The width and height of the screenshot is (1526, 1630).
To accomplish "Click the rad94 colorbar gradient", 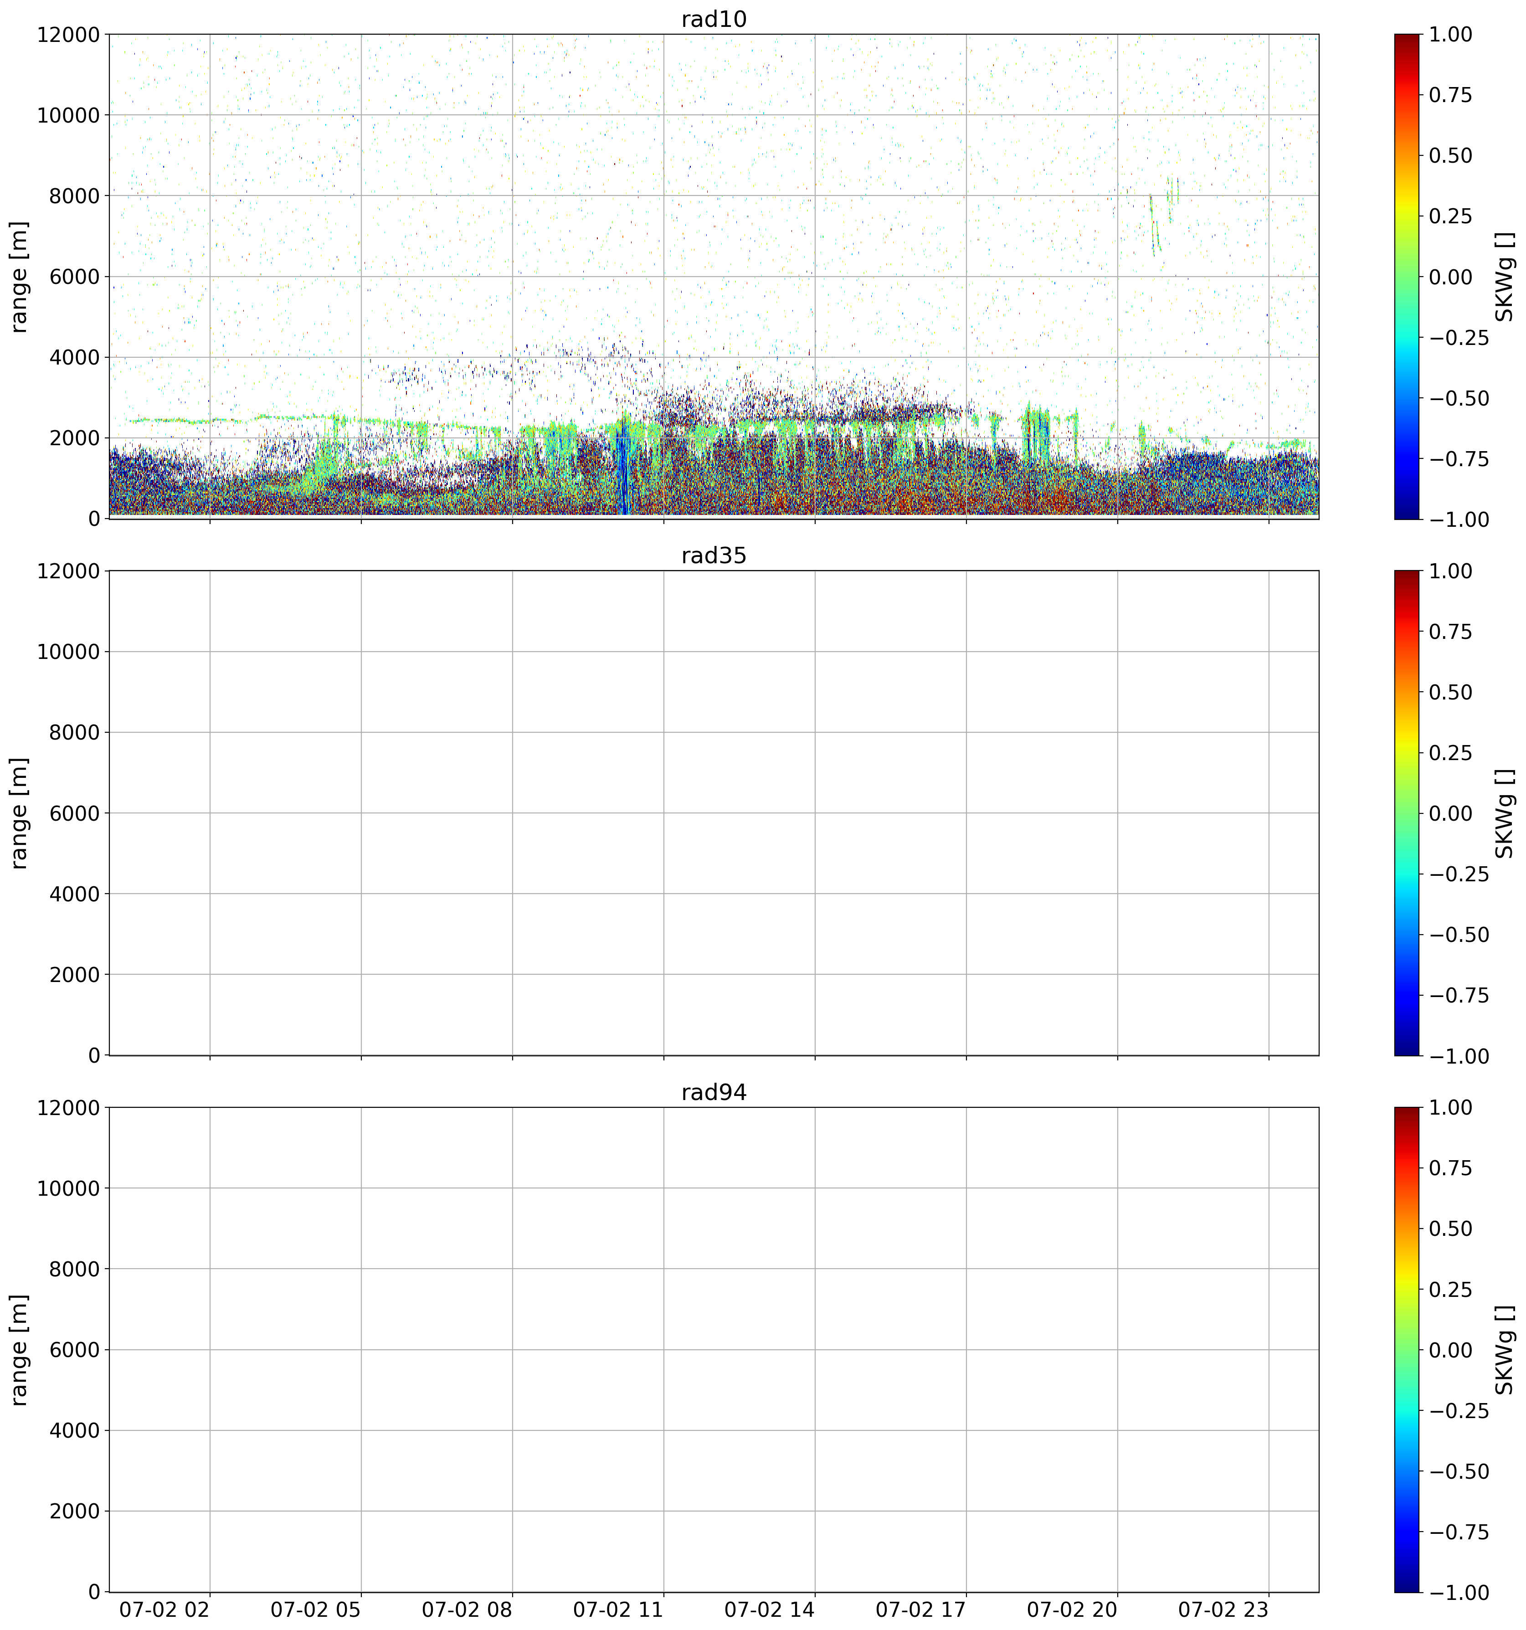I will (1407, 1350).
